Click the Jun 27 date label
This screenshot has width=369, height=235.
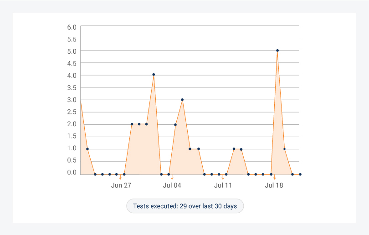tap(121, 185)
